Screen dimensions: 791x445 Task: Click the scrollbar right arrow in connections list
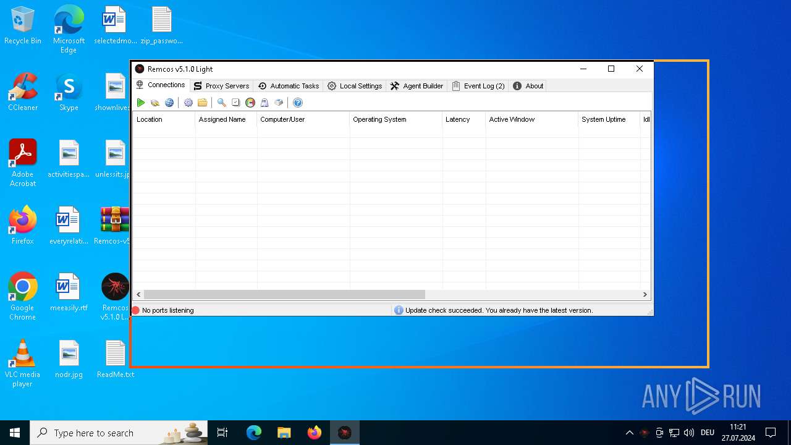(645, 295)
